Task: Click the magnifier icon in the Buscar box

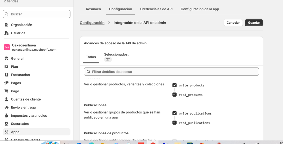Action: [6, 14]
